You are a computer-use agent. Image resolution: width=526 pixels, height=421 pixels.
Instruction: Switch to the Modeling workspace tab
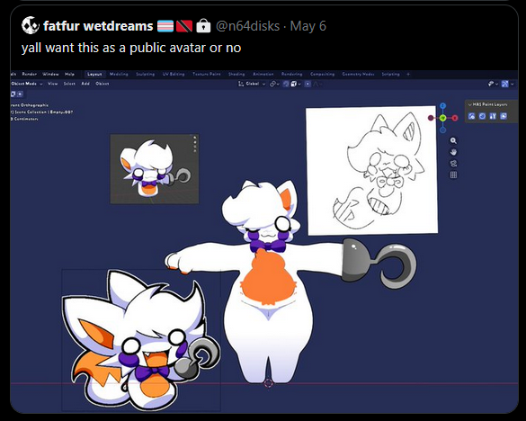click(x=119, y=74)
